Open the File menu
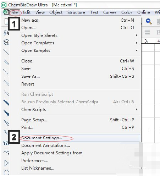The width and height of the screenshot is (160, 176). coord(15,12)
